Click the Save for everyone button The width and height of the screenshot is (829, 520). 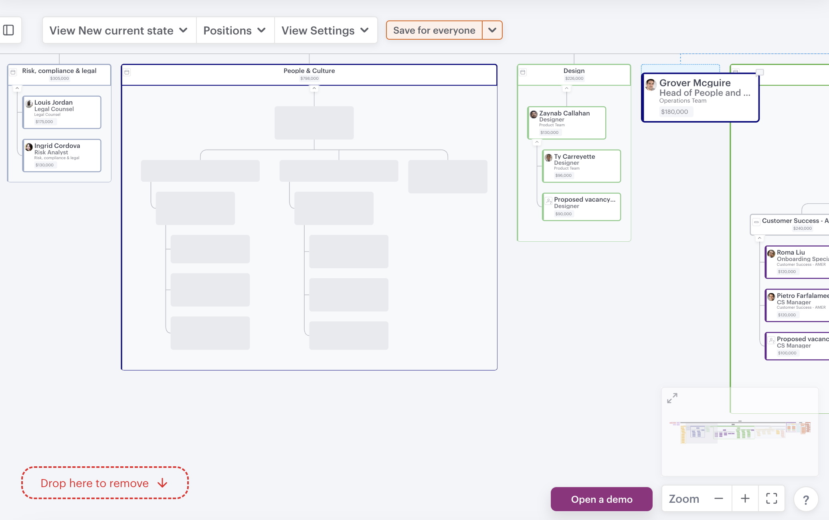coord(434,30)
